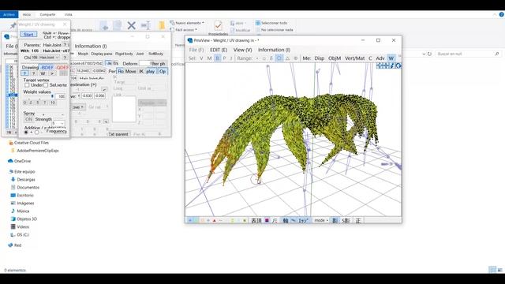The width and height of the screenshot is (505, 284).
Task: Click the rename icon in Explorer ribbon
Action: [x=146, y=25]
